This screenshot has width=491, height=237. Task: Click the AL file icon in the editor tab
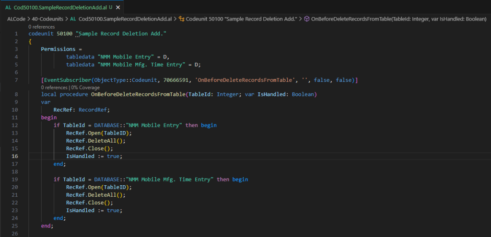pyautogui.click(x=8, y=7)
